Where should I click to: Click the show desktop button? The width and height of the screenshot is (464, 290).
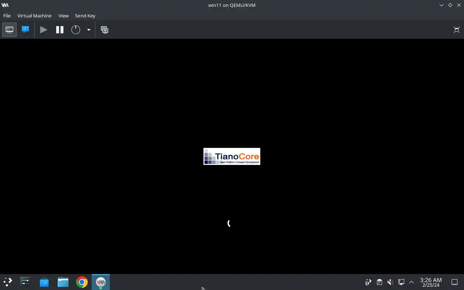pos(455,282)
